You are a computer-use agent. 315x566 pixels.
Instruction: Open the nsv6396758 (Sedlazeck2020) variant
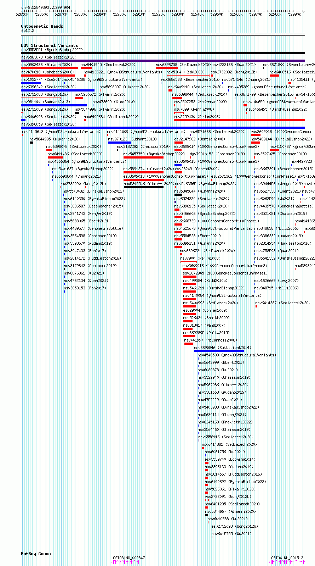[183, 65]
